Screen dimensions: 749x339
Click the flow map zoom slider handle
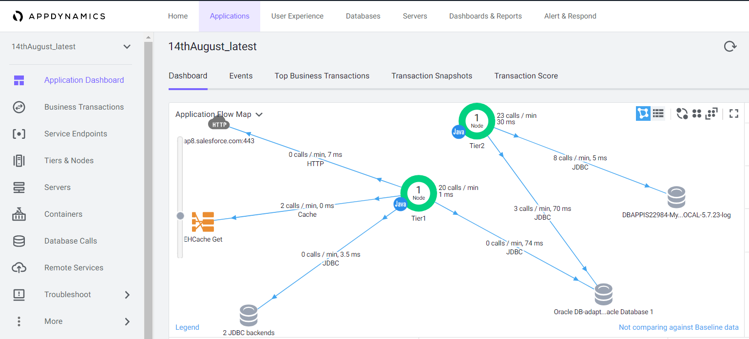[x=180, y=215]
